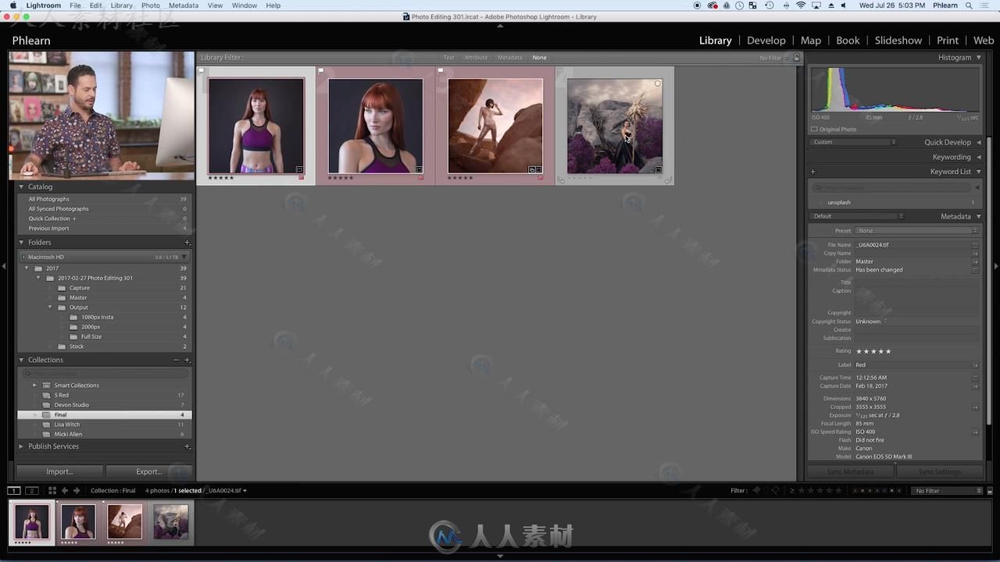The image size is (1000, 562).
Task: Add fantasy photo to quick collection via circle marker
Action: click(658, 84)
